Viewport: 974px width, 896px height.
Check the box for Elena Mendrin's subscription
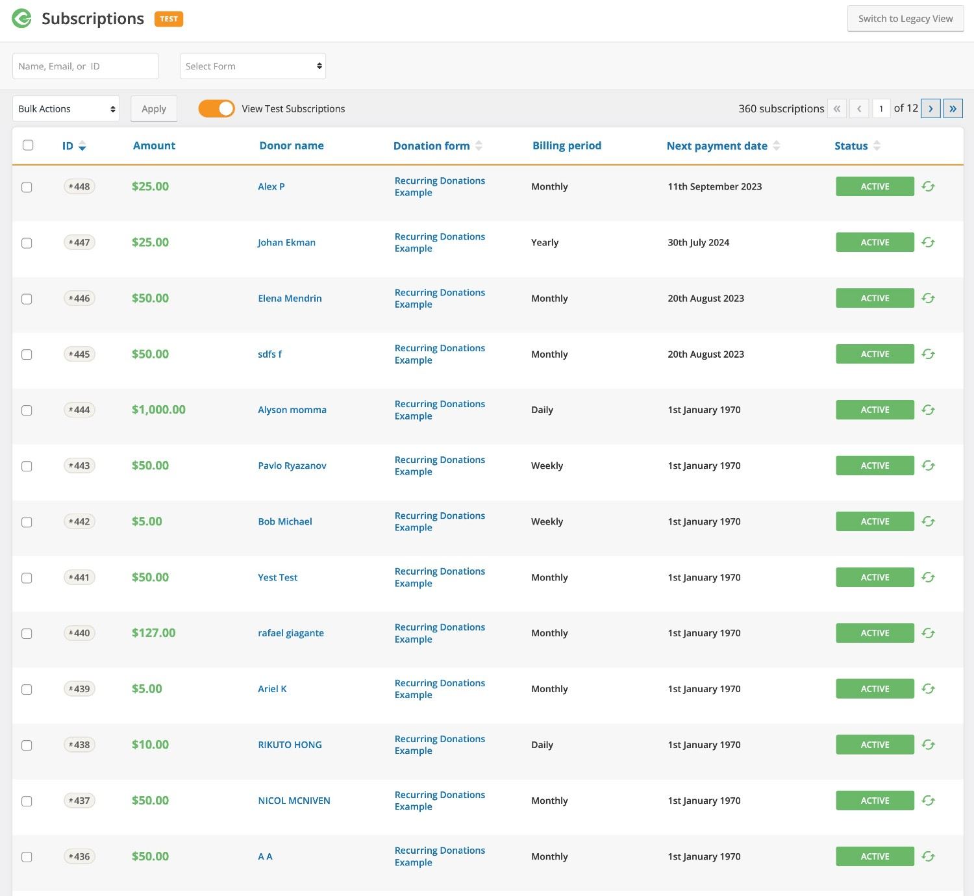pyautogui.click(x=27, y=299)
